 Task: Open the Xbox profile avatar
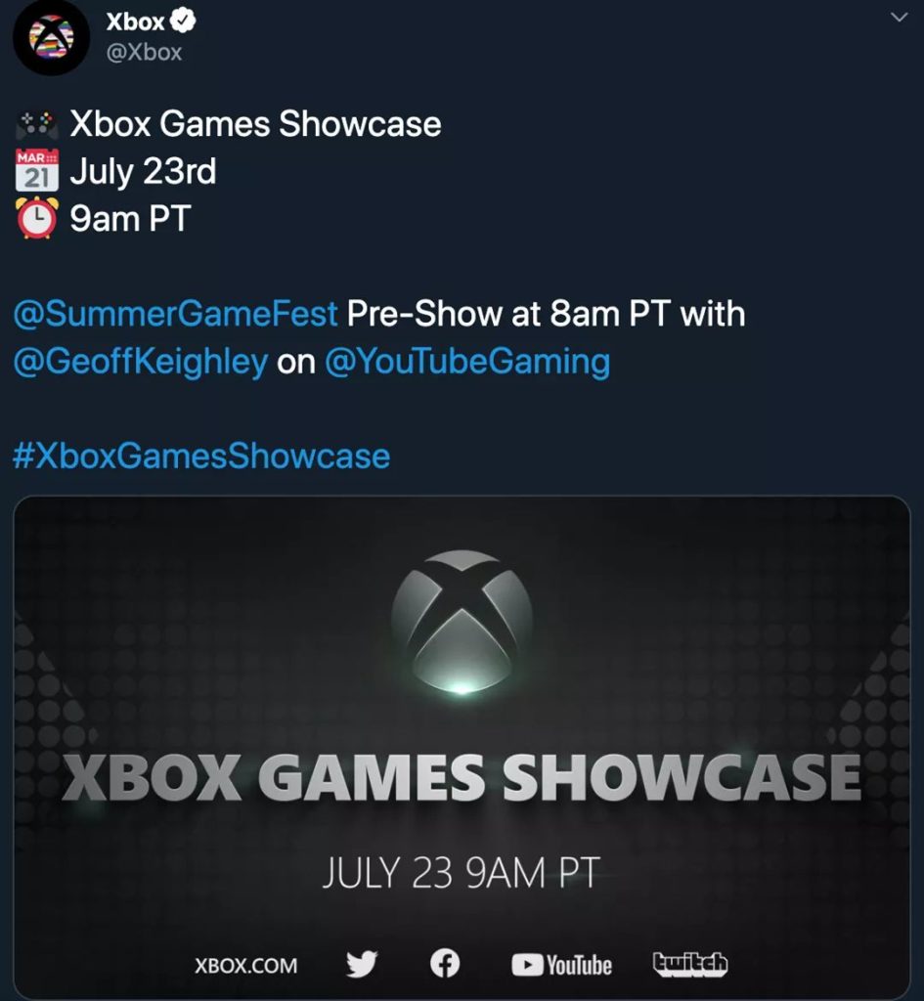click(51, 38)
